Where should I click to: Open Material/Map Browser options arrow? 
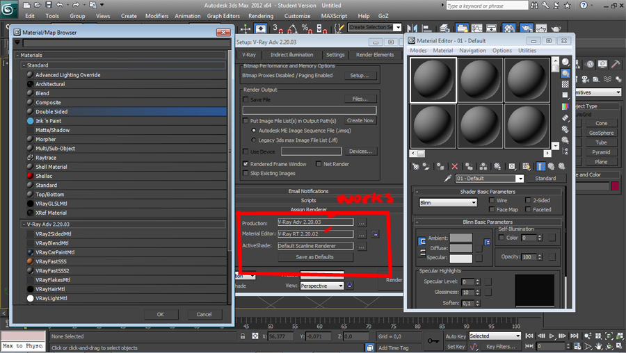[x=17, y=42]
